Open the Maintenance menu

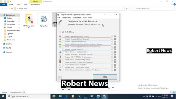(x=66, y=18)
